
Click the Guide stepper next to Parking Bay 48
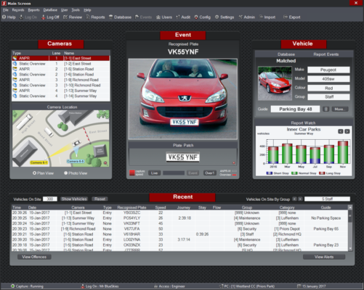[325, 109]
